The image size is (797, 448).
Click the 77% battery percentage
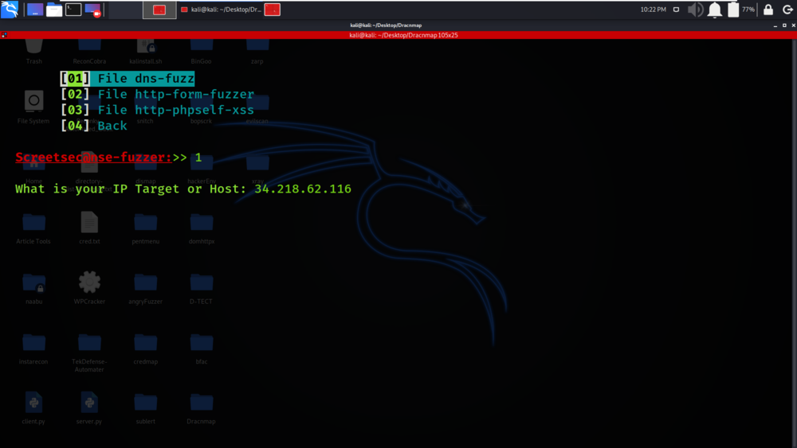click(x=748, y=10)
